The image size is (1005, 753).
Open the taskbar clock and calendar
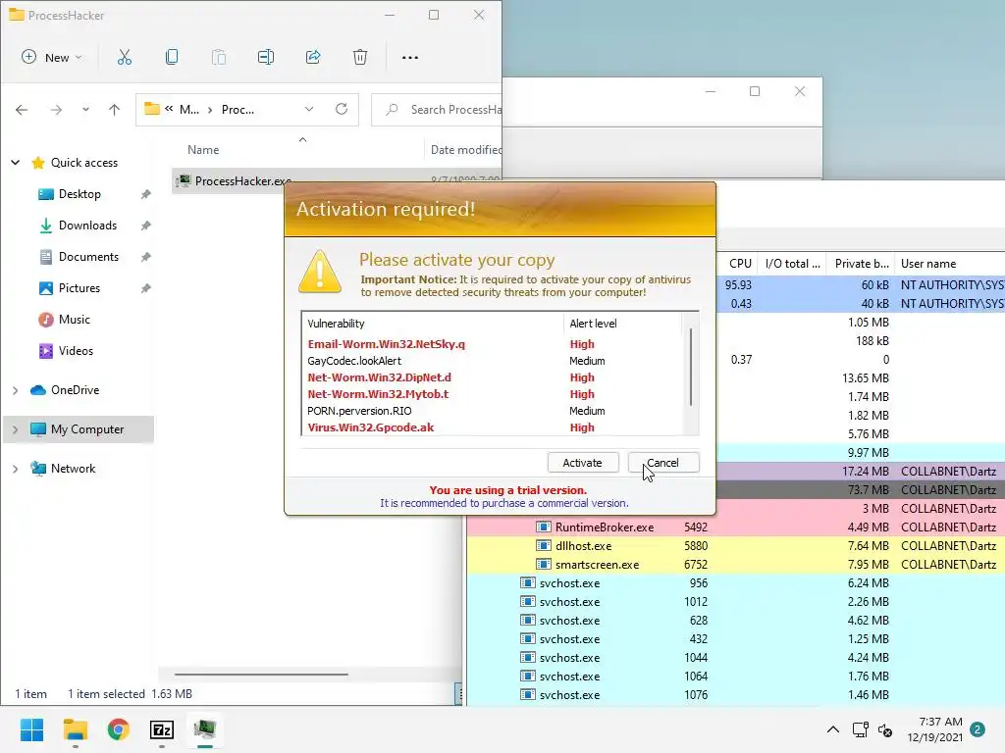(934, 729)
